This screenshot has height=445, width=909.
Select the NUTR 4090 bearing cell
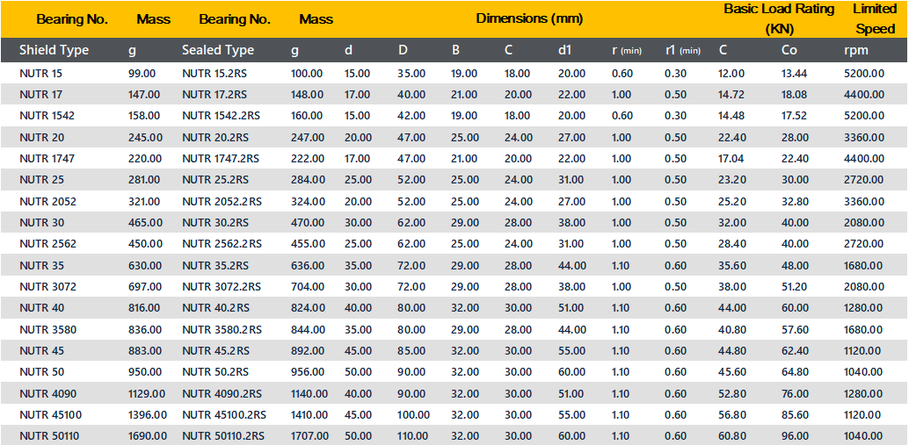[x=47, y=393]
